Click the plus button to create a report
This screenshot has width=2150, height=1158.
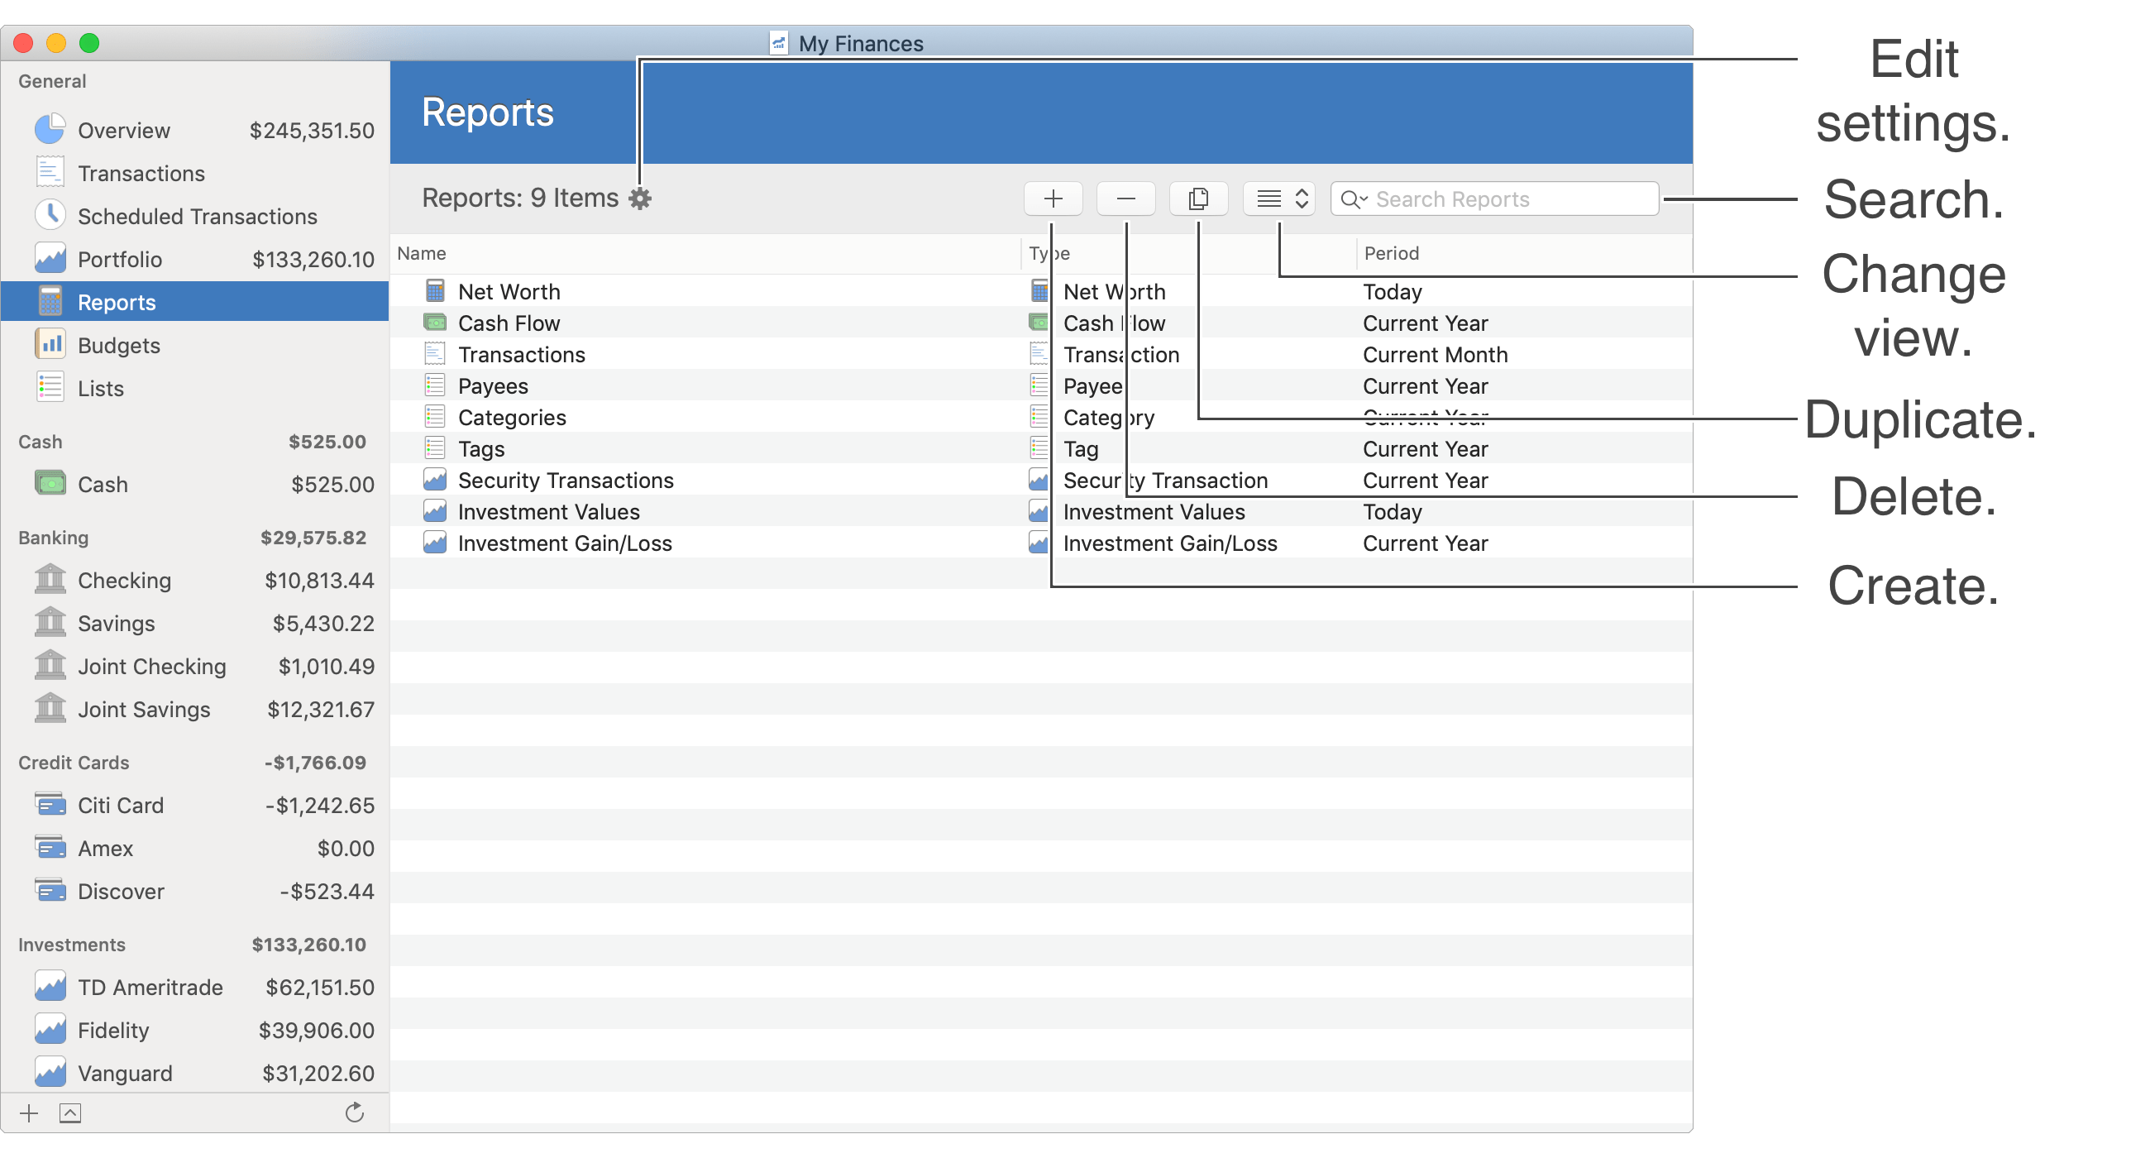1053,199
